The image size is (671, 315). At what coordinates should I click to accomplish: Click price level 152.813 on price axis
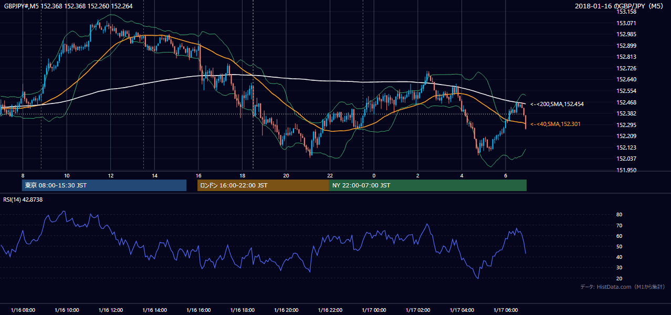pos(626,57)
